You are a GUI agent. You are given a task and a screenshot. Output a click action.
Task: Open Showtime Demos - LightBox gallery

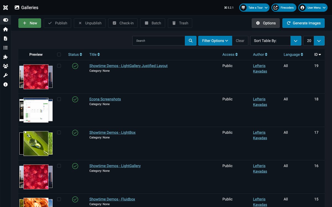pyautogui.click(x=112, y=132)
